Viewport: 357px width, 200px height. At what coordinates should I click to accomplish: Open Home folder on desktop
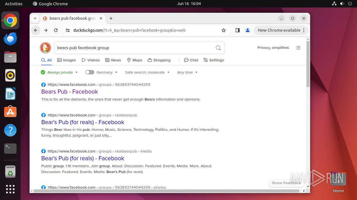(x=338, y=182)
